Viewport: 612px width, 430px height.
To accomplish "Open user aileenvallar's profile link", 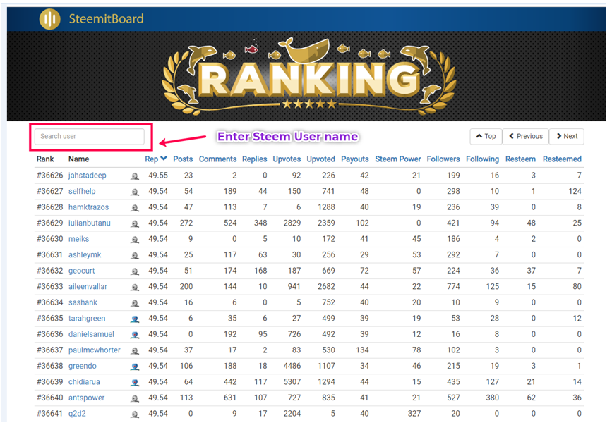I will [88, 287].
